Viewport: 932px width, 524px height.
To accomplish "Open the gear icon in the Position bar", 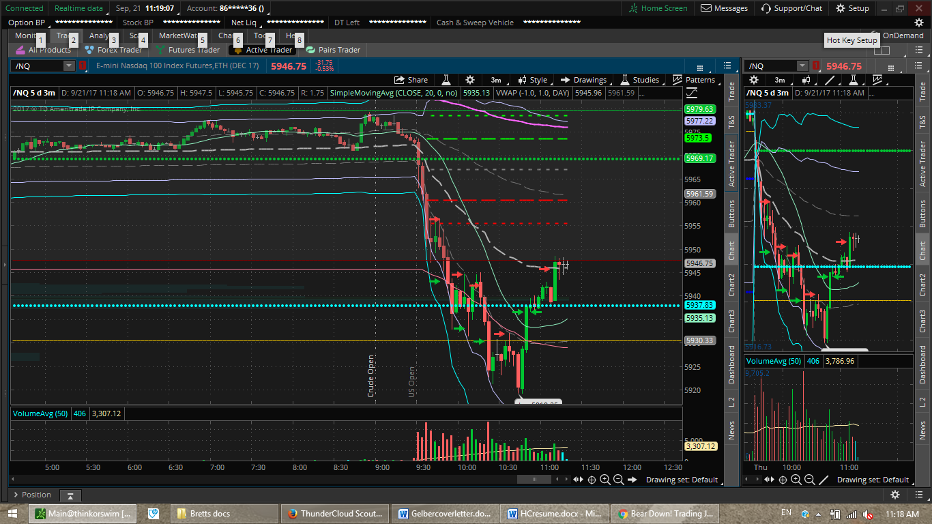I will [x=895, y=495].
